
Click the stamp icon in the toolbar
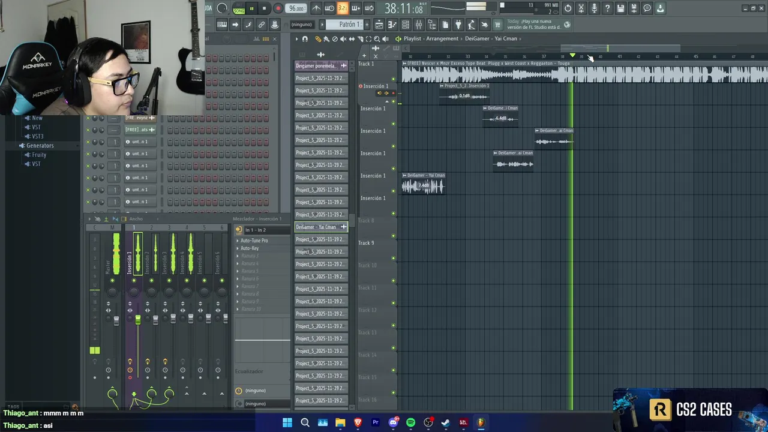[275, 25]
